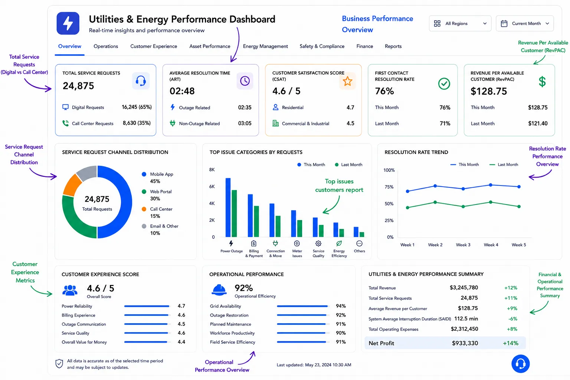Image resolution: width=570 pixels, height=380 pixels.
Task: Click the star icon in Customer Satisfaction card
Action: (x=347, y=81)
